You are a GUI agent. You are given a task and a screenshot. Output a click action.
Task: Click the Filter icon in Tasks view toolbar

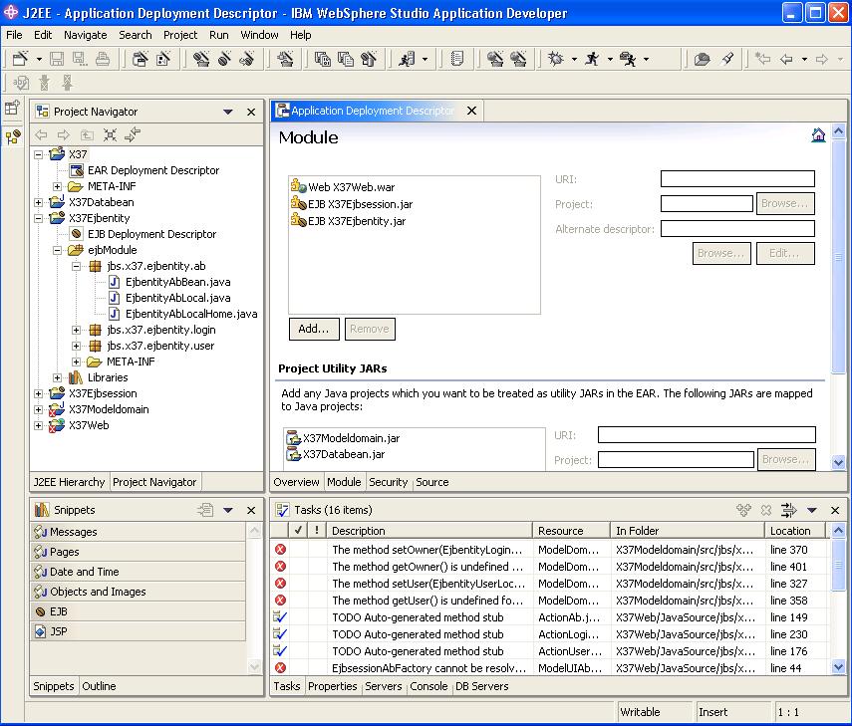[788, 510]
